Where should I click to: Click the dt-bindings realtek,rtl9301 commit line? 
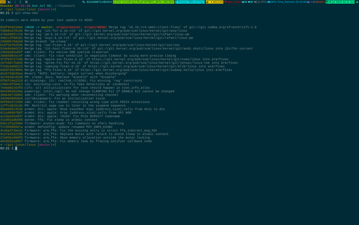[71, 81]
